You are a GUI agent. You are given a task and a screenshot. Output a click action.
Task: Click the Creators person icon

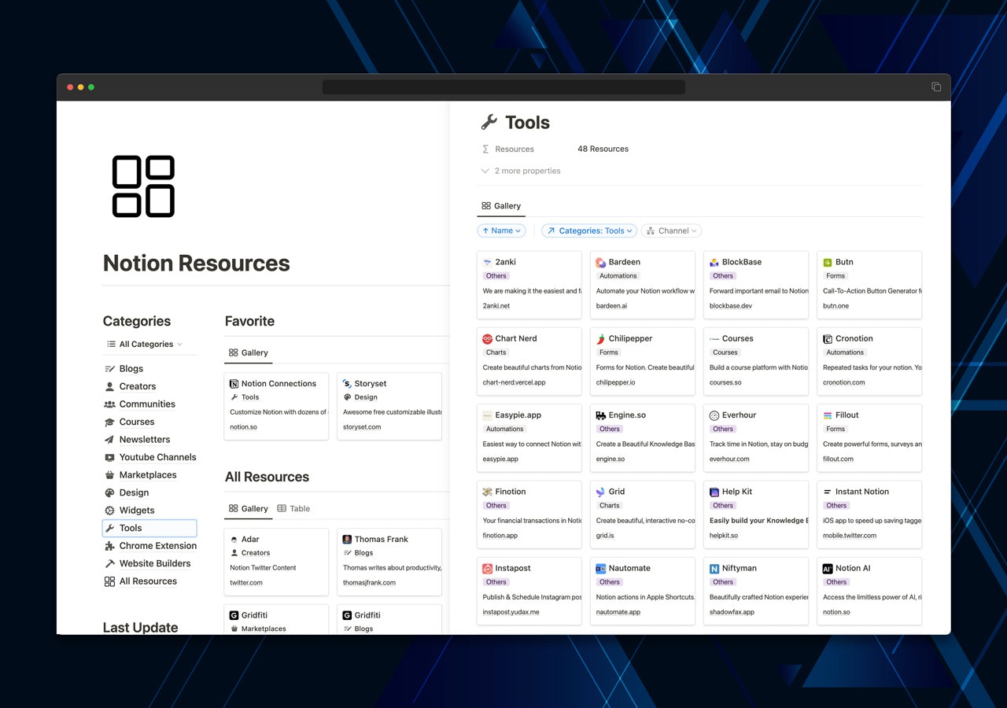(109, 386)
